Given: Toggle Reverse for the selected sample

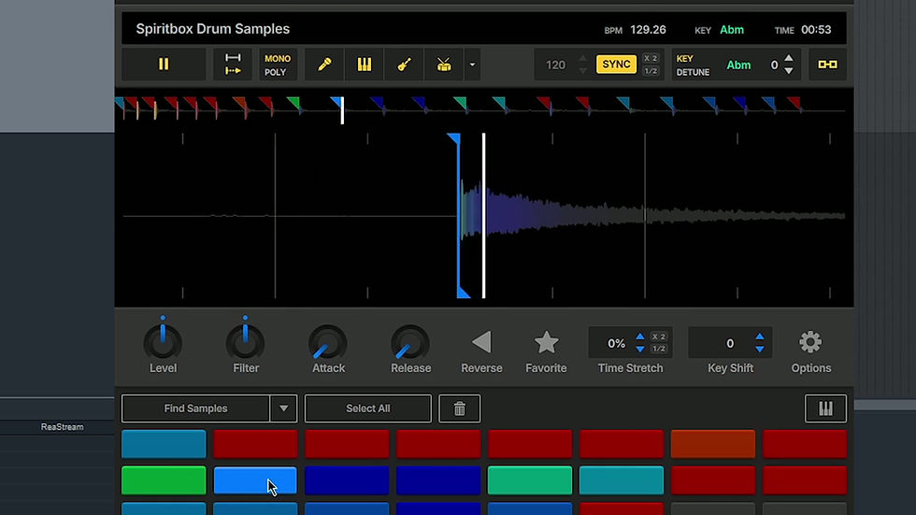Looking at the screenshot, I should click(x=482, y=342).
